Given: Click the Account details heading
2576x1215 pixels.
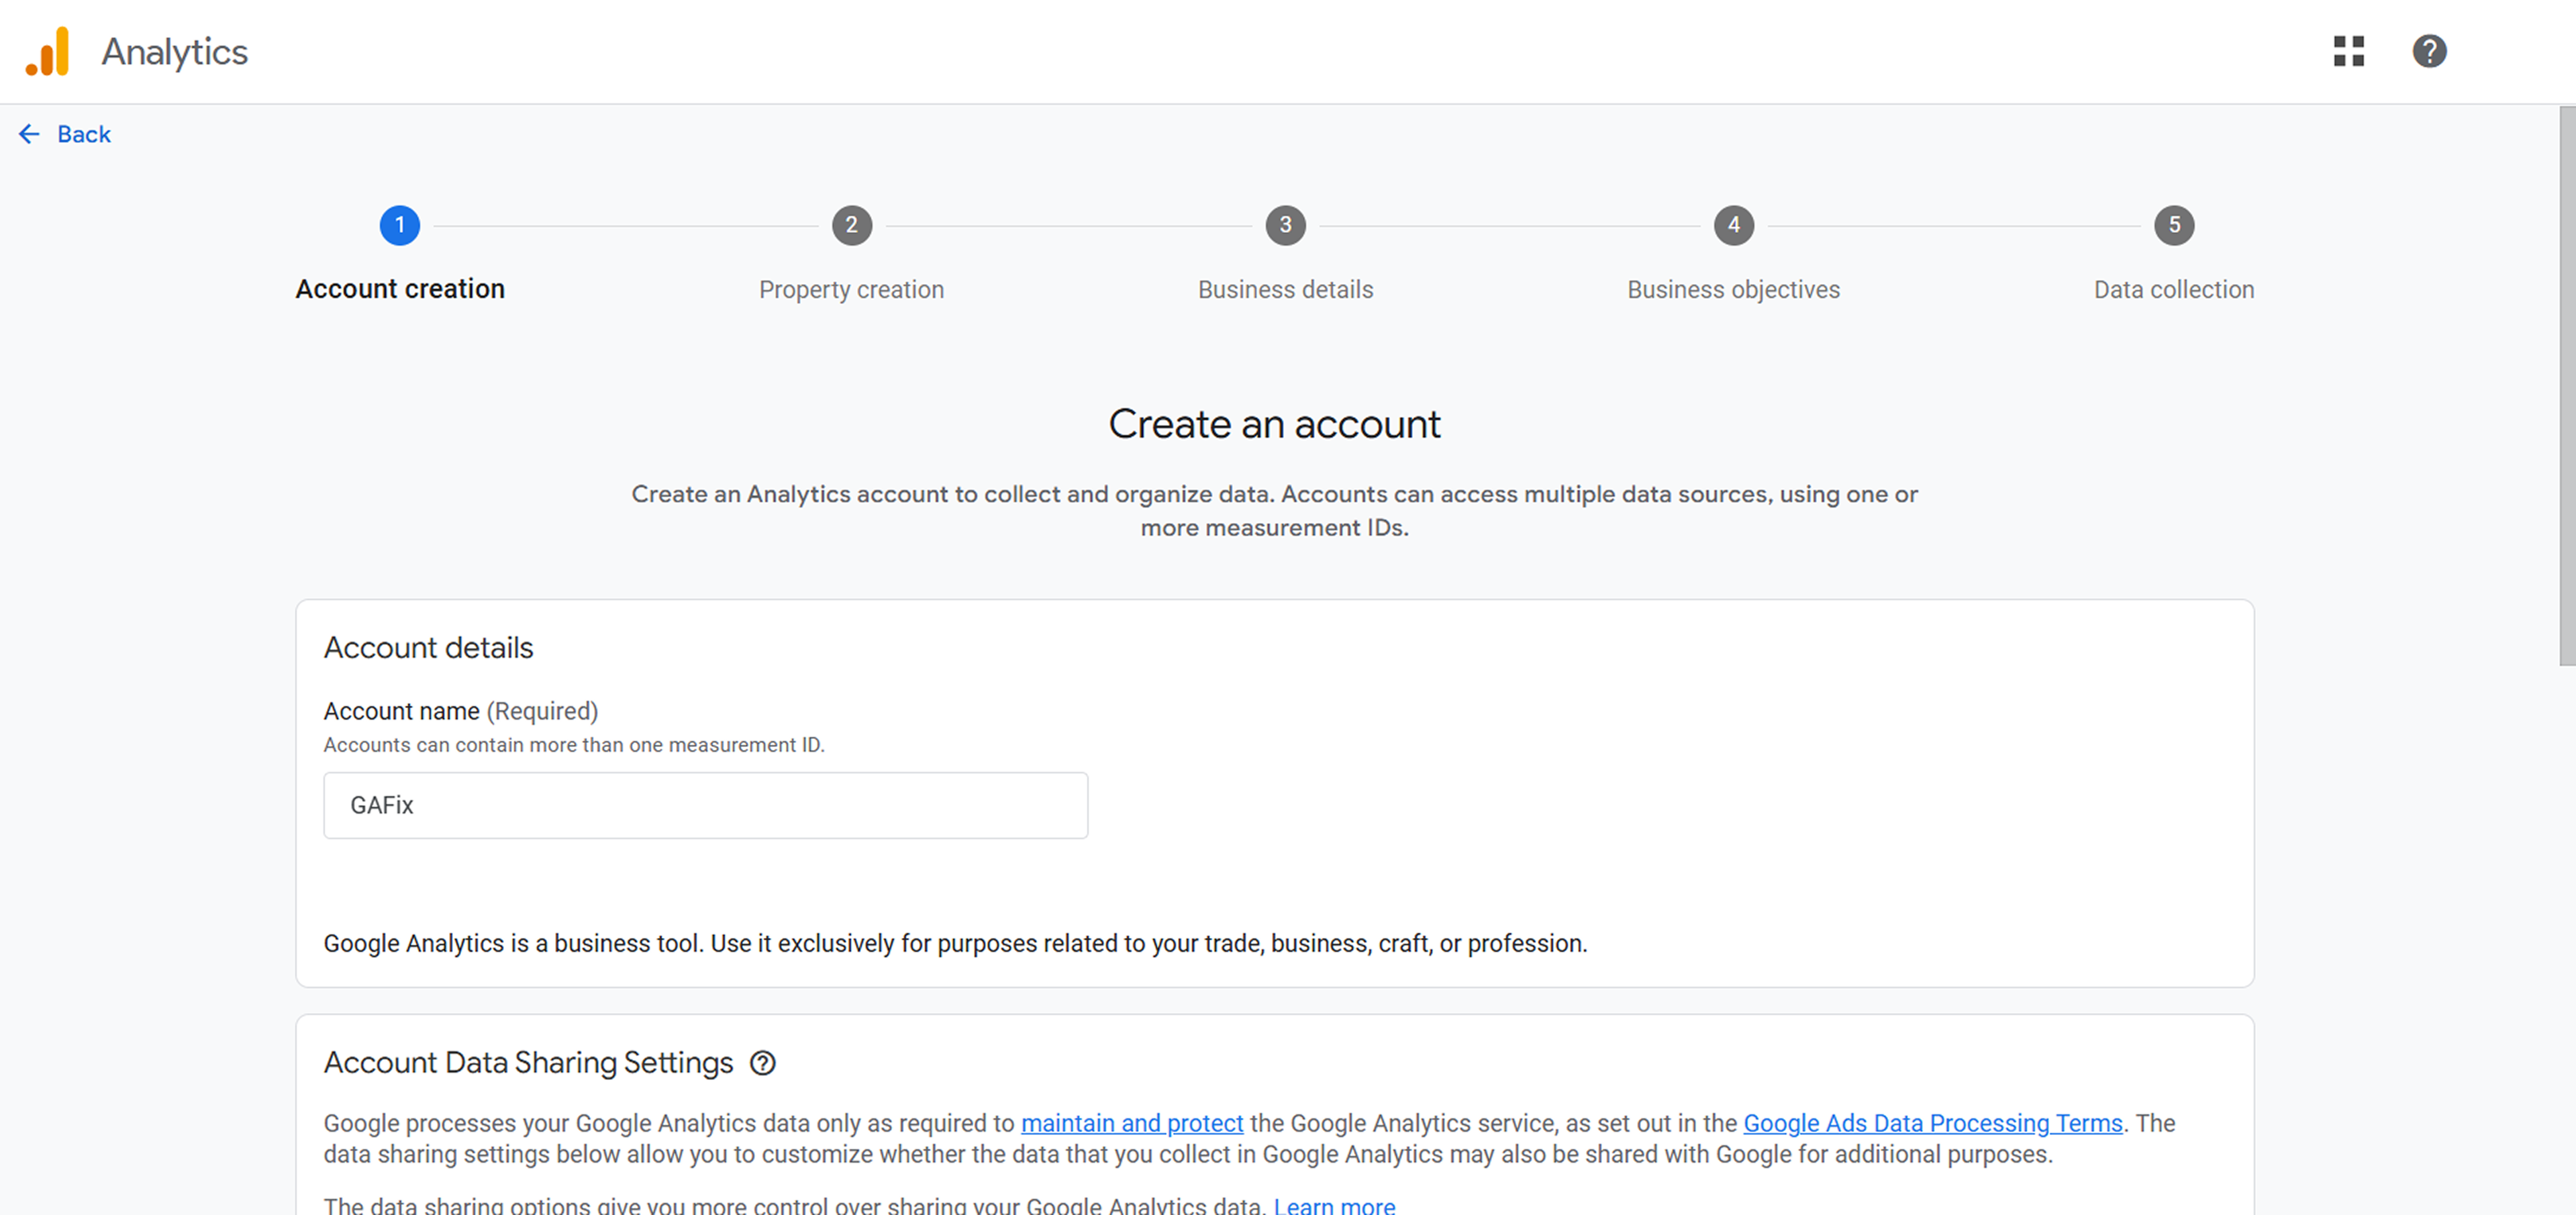Looking at the screenshot, I should [x=428, y=648].
